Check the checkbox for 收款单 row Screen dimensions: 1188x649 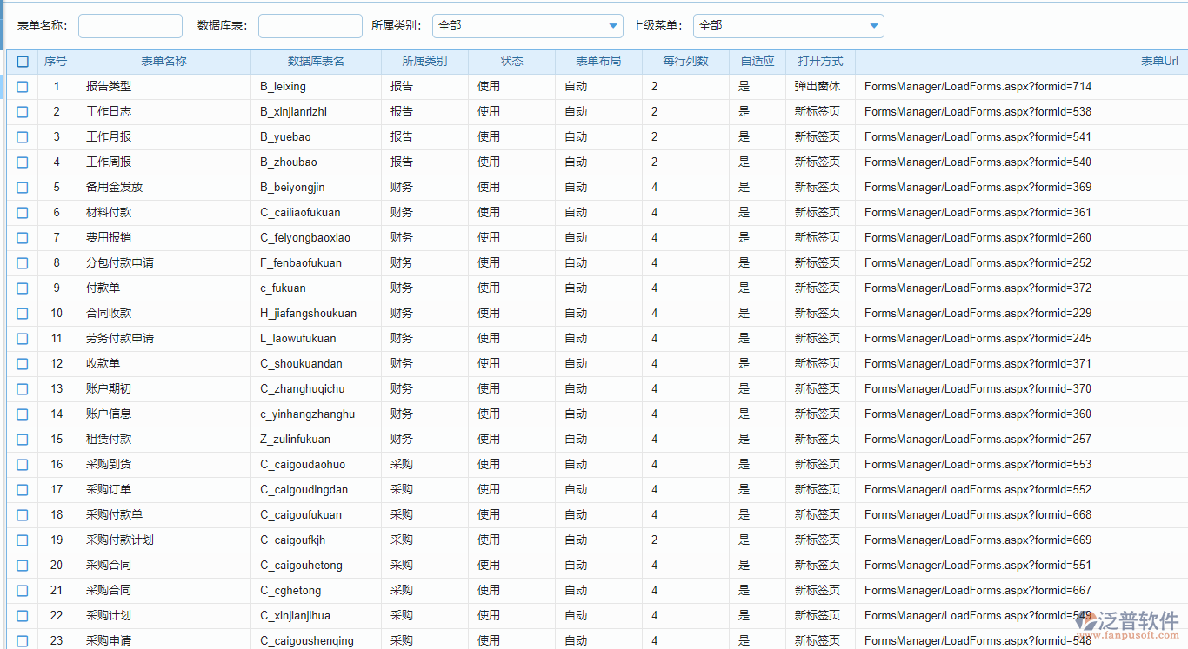(x=22, y=363)
